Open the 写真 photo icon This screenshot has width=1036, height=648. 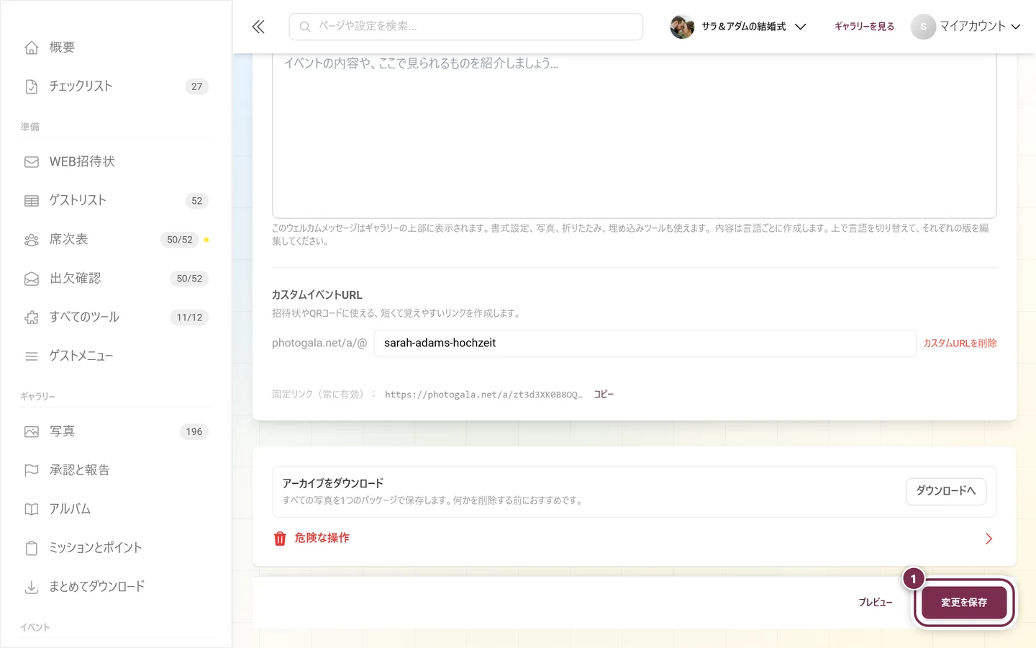point(32,432)
